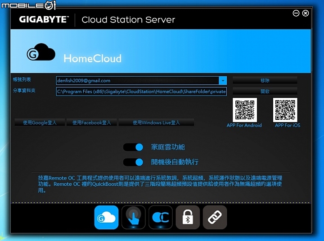The image size is (324, 241).
Task: Click 使用Windows Live登入 button
Action: [156, 123]
